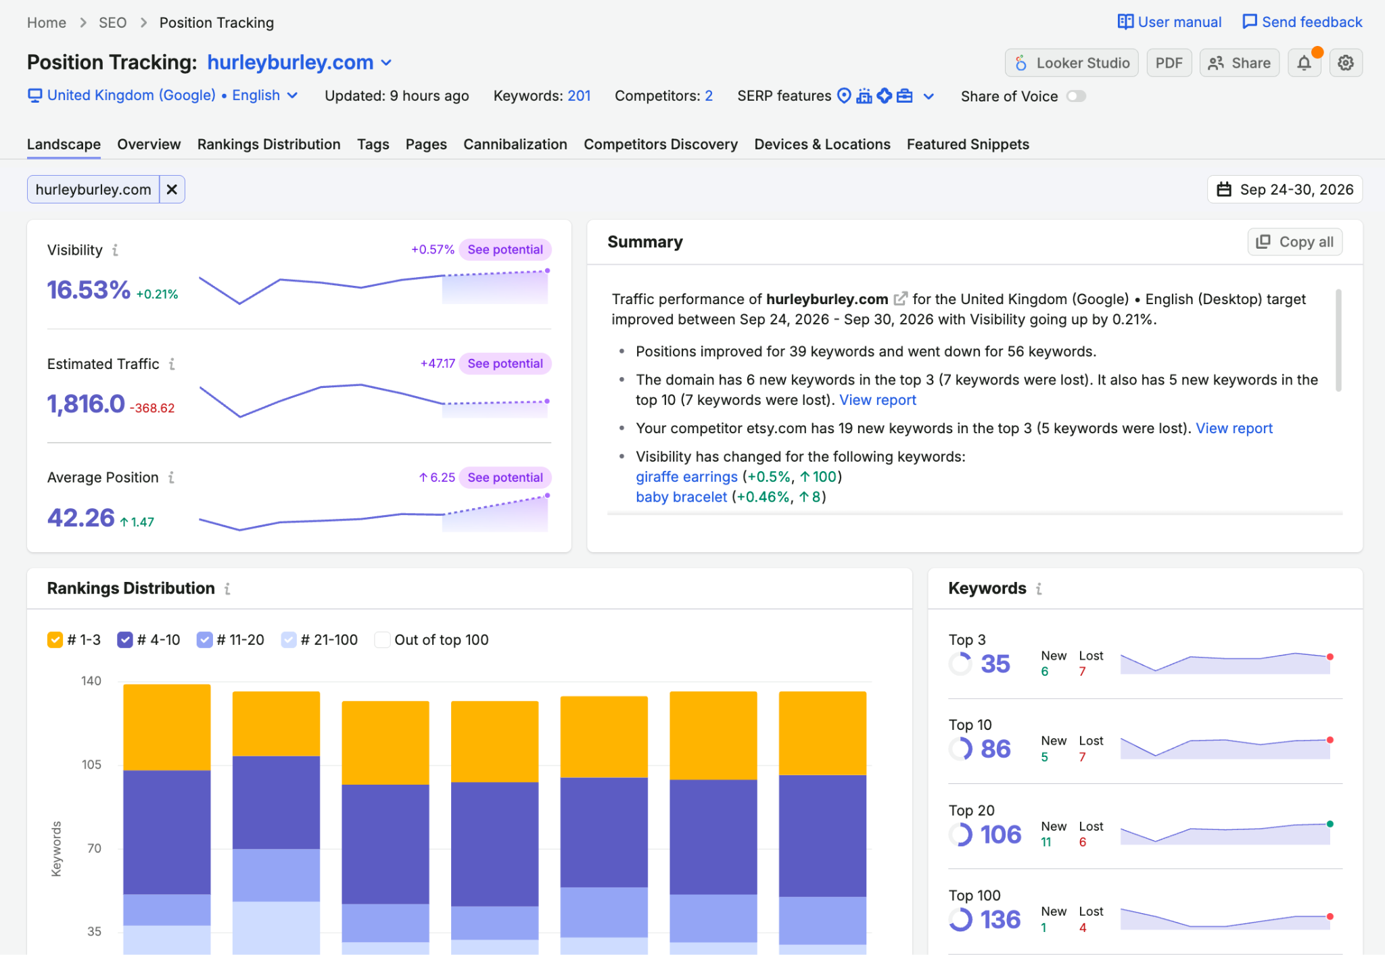Viewport: 1385px width, 955px height.
Task: Switch to the Featured Snippets tab
Action: (x=968, y=144)
